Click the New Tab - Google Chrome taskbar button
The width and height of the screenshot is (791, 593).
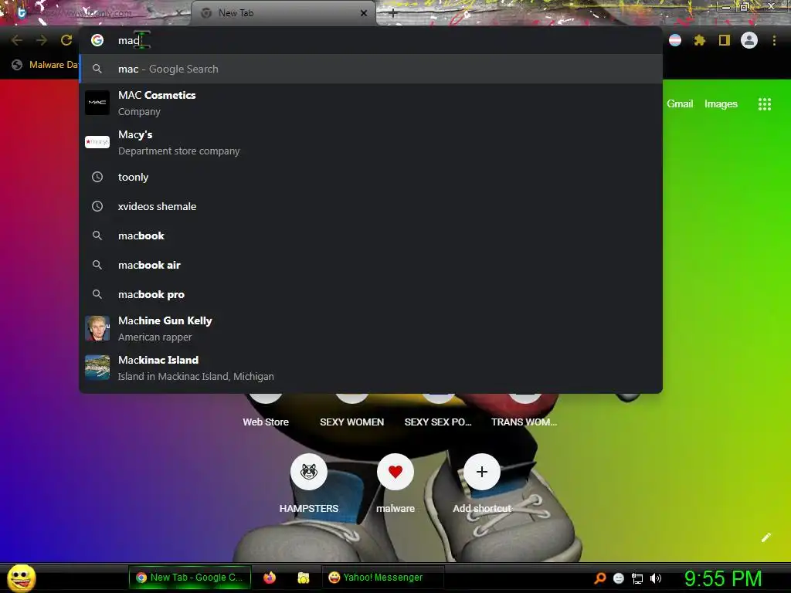click(190, 578)
